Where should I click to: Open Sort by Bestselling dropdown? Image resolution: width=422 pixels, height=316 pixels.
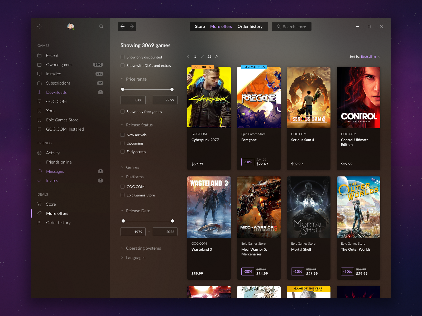[365, 57]
